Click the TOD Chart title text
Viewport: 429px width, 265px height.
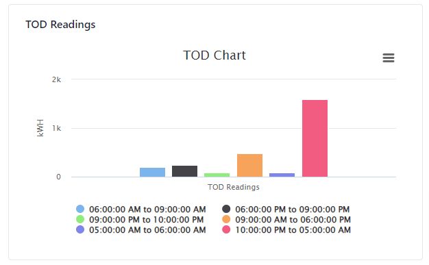coord(214,55)
